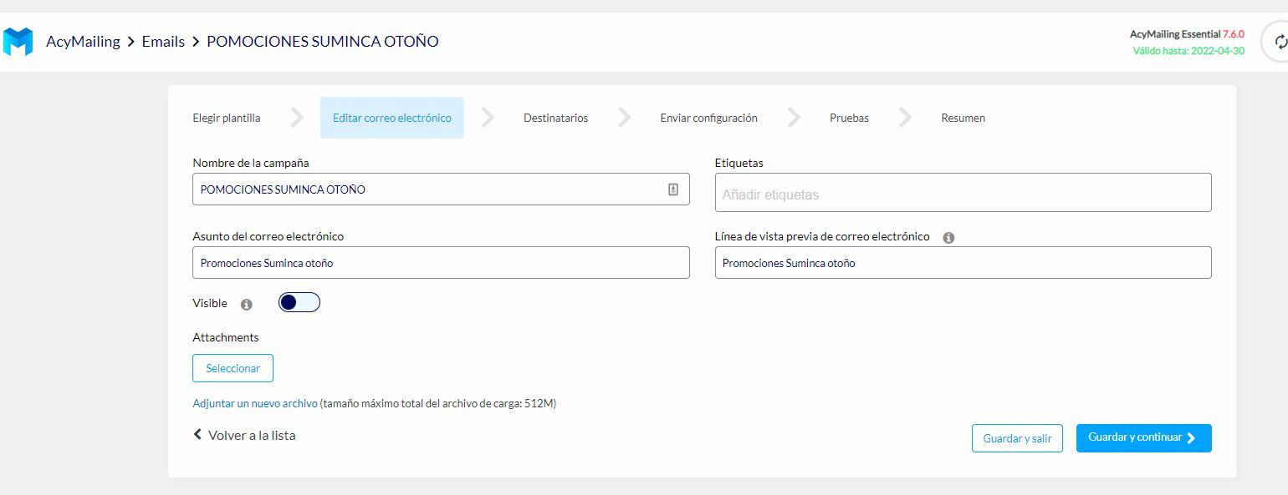Click Guardar y continuar button
1288x495 pixels.
point(1143,438)
